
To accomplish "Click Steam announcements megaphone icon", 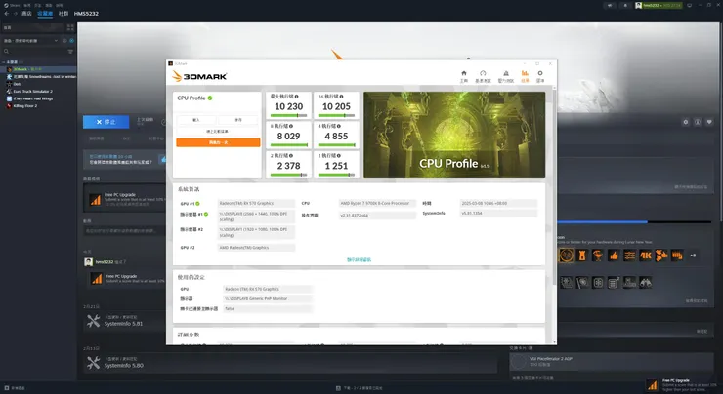I will [610, 6].
